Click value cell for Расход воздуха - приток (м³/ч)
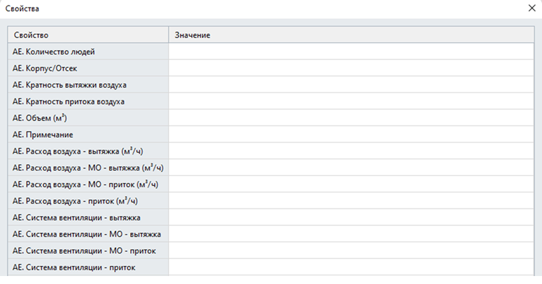The width and height of the screenshot is (542, 284). click(x=351, y=200)
